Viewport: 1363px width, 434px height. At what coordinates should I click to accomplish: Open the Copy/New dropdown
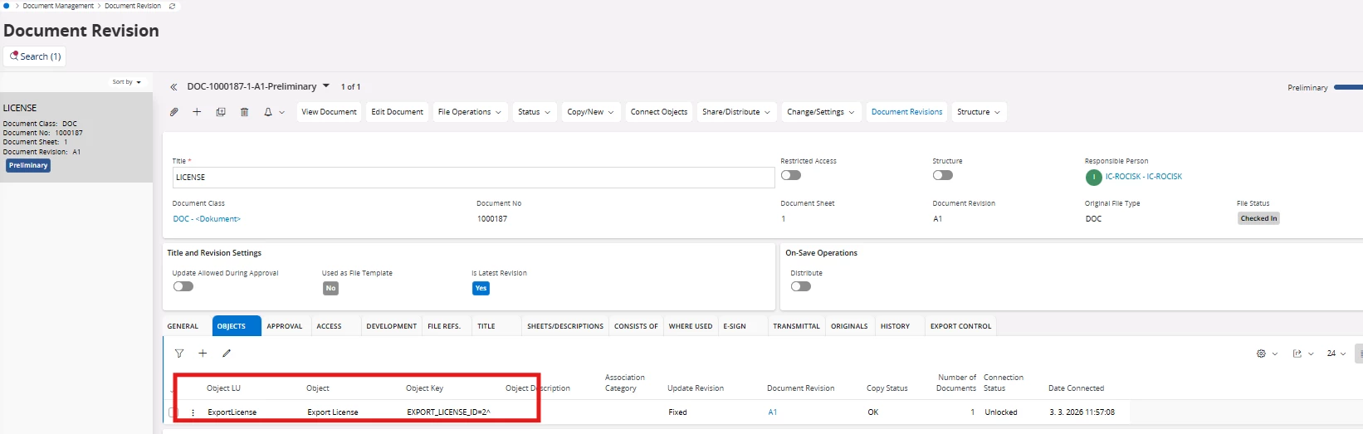[x=591, y=112]
